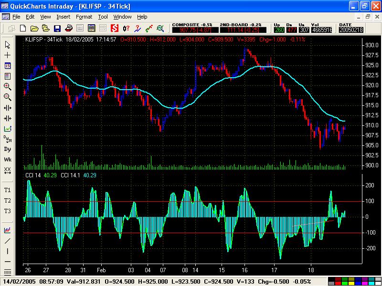
Task: Select the T2 template button
Action: 8,200
